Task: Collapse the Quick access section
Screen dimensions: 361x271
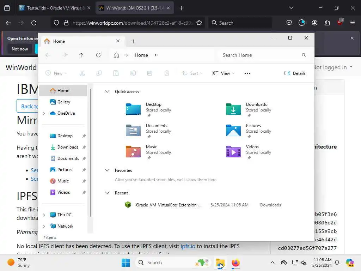Action: pyautogui.click(x=107, y=91)
